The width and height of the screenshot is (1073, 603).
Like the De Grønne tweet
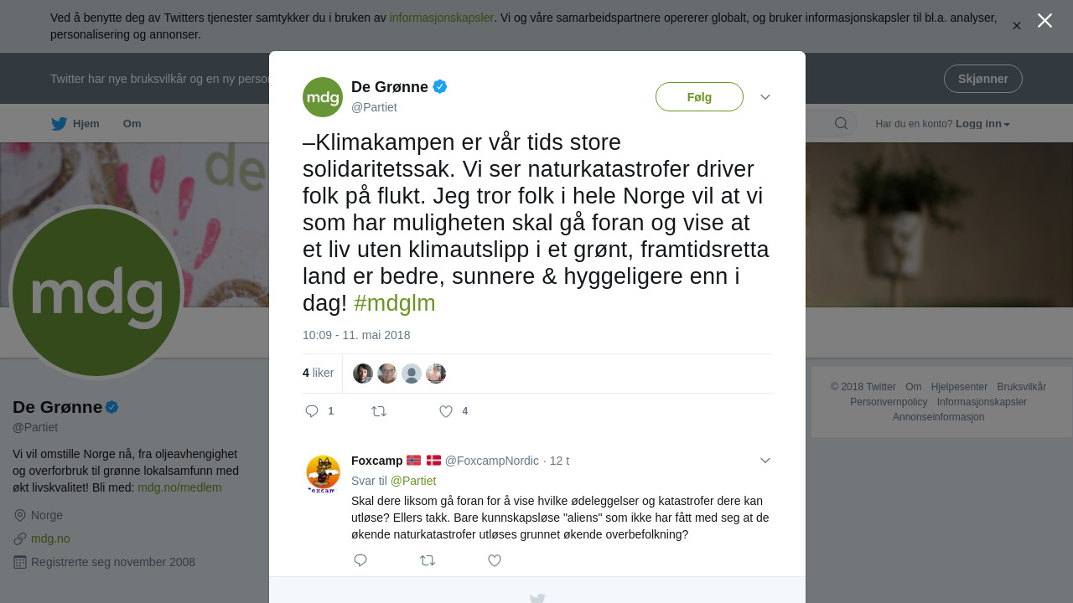[446, 411]
